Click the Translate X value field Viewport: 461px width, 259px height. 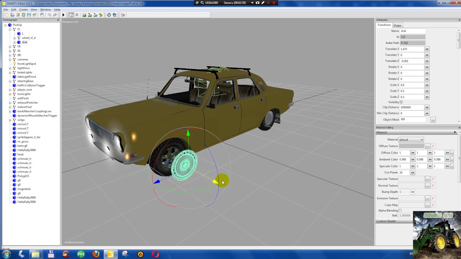coord(412,49)
